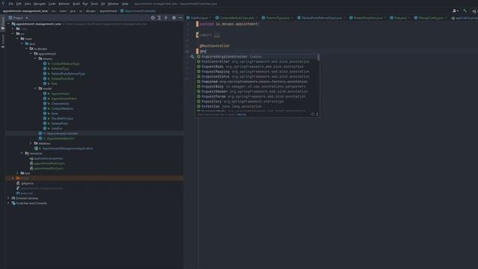
Task: Switch to Role.java editor tab
Action: click(400, 18)
